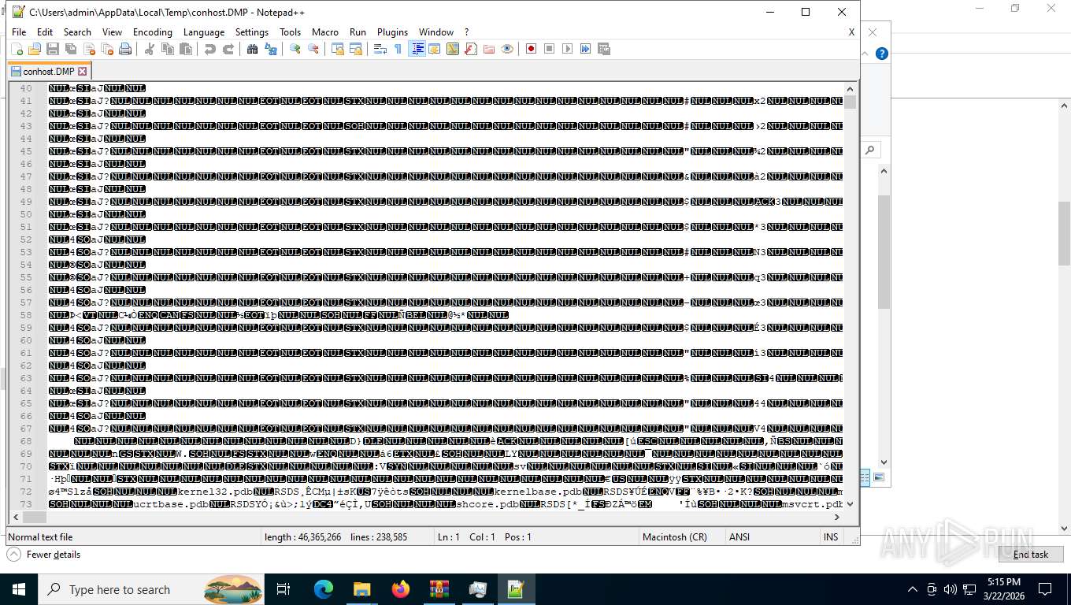Open the Edit menu
The width and height of the screenshot is (1071, 605).
(x=45, y=32)
